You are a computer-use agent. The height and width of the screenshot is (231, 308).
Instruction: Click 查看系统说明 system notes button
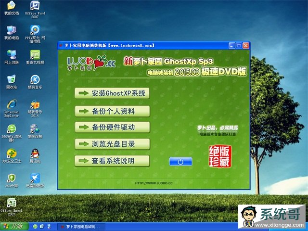(x=112, y=161)
